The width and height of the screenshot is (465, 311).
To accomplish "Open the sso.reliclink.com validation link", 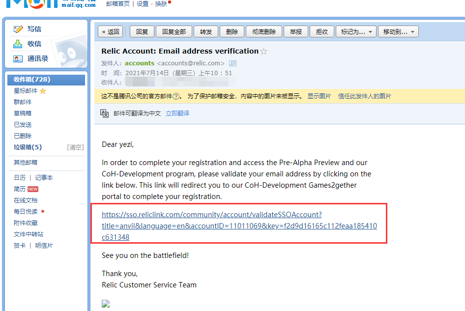I will click(x=239, y=226).
